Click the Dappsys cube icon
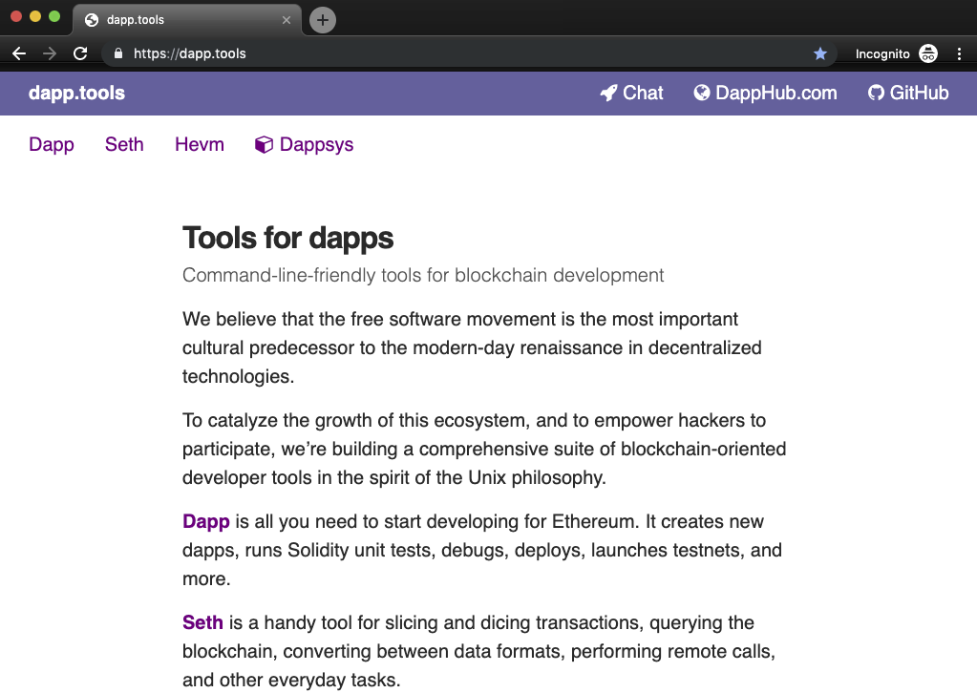 (264, 144)
